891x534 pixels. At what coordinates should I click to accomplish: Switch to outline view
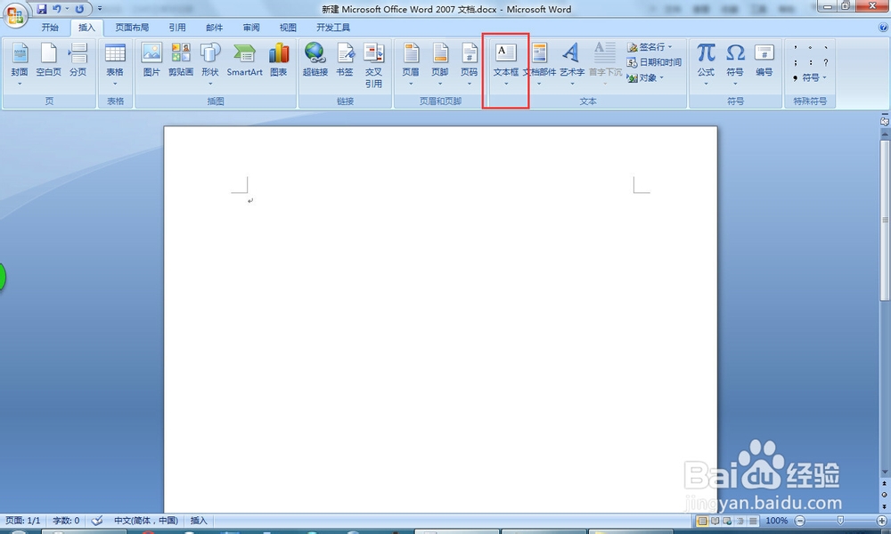click(740, 521)
